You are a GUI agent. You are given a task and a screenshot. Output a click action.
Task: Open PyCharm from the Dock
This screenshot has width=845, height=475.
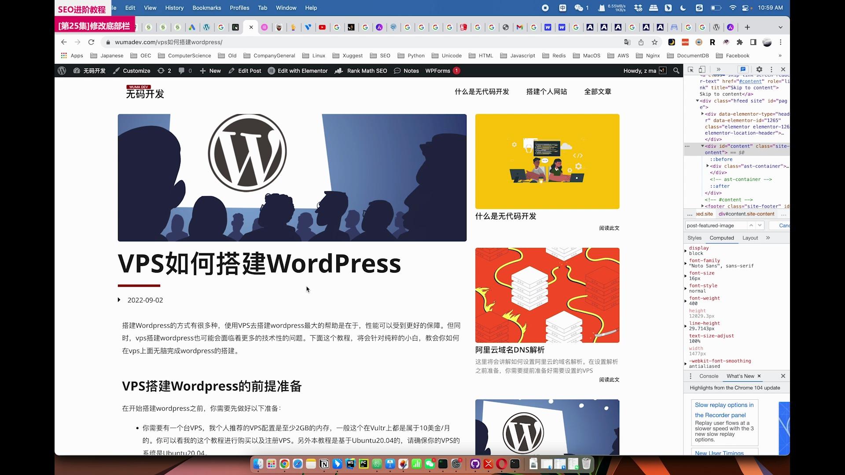364,464
